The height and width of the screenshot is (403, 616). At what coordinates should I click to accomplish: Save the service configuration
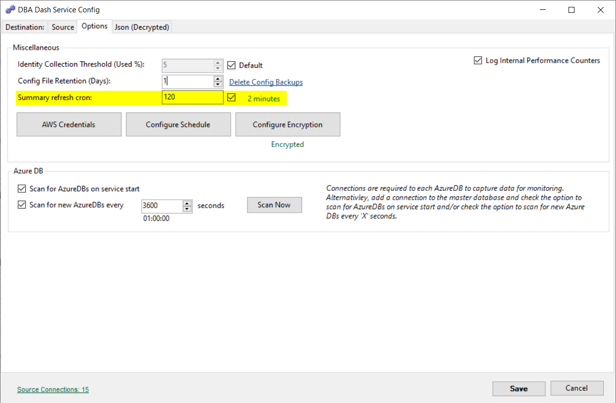[x=519, y=388]
